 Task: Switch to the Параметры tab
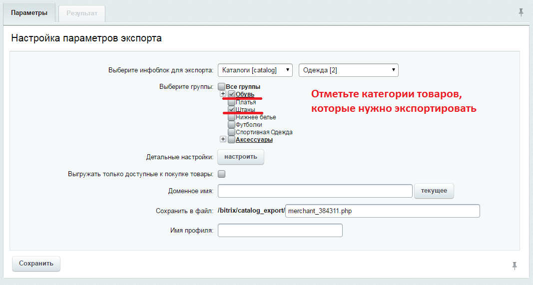[29, 13]
